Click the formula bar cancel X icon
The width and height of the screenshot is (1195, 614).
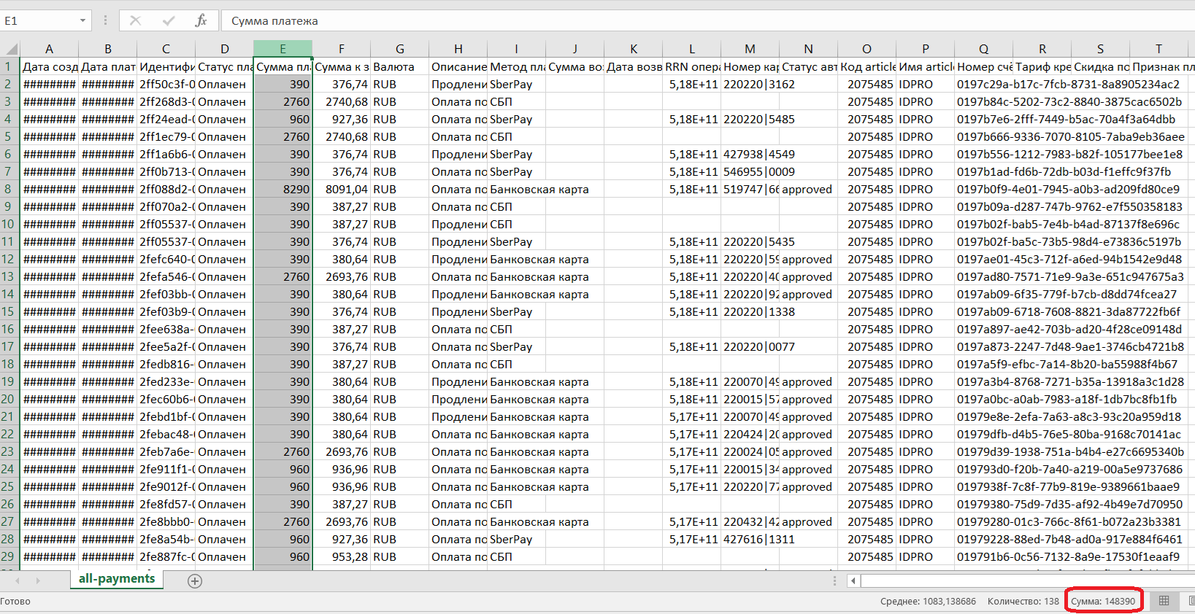click(x=135, y=20)
